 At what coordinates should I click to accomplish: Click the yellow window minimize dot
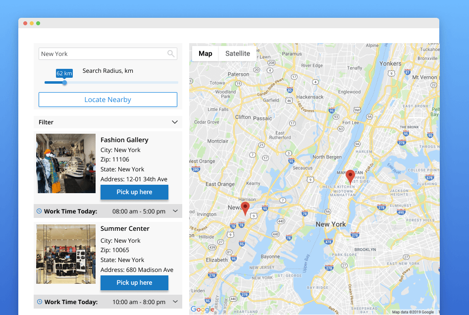click(x=32, y=23)
